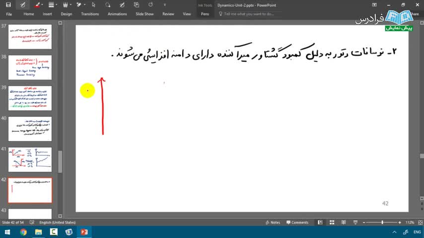
Task: Click the spell check icon in status bar
Action: point(32,222)
